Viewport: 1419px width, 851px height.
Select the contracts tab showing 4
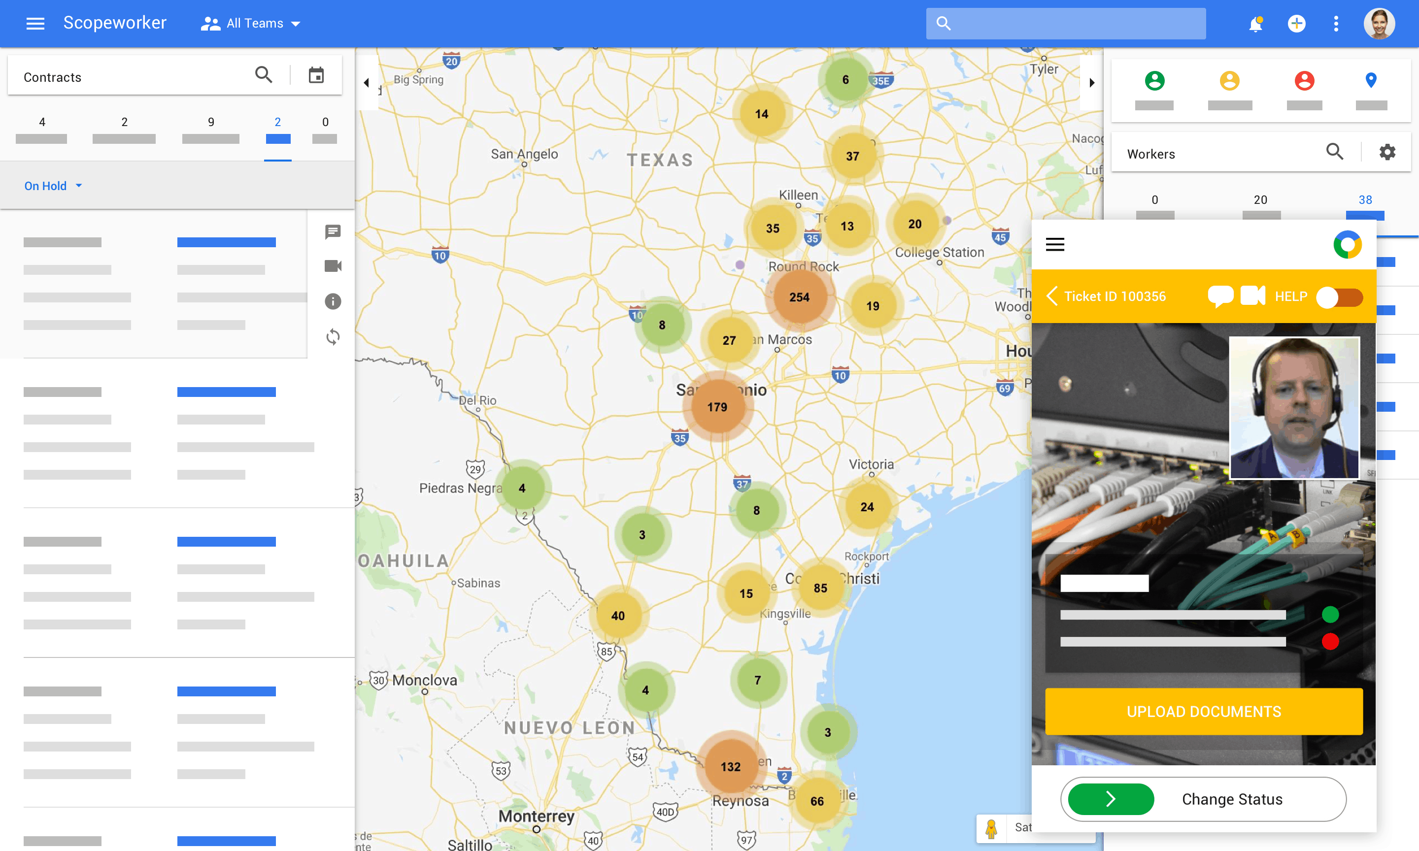click(x=41, y=130)
